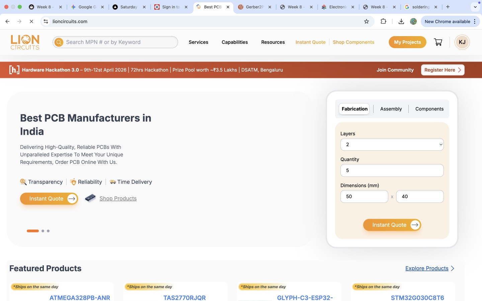Click the dimension field showing 50
The height and width of the screenshot is (301, 482).
click(364, 197)
